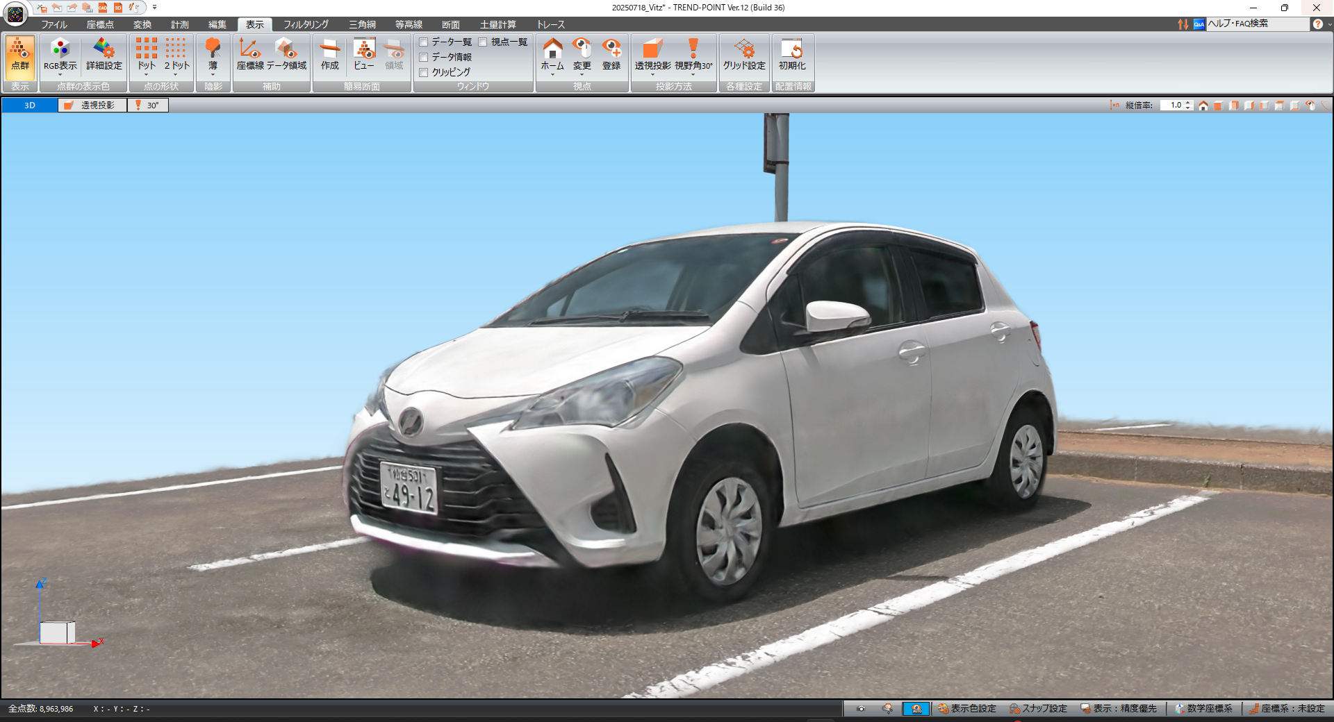The image size is (1334, 722).
Task: Expand the RGB表示 dropdown
Action: [x=60, y=74]
